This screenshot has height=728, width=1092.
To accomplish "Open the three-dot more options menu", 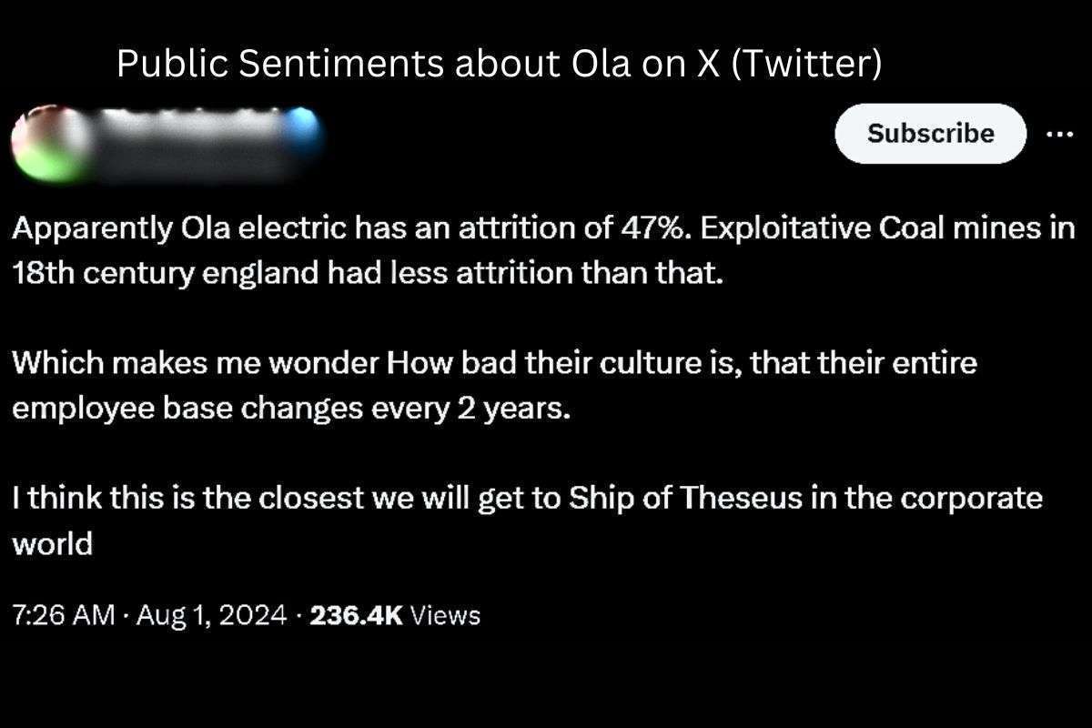I will click(x=1059, y=134).
